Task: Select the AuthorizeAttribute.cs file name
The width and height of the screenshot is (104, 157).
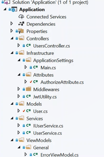Action: 62,82
